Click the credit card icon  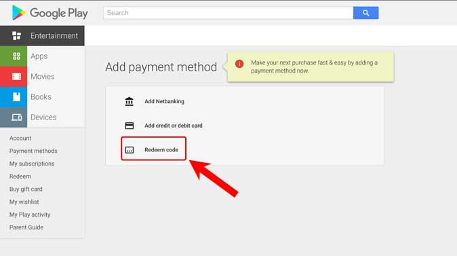point(129,126)
